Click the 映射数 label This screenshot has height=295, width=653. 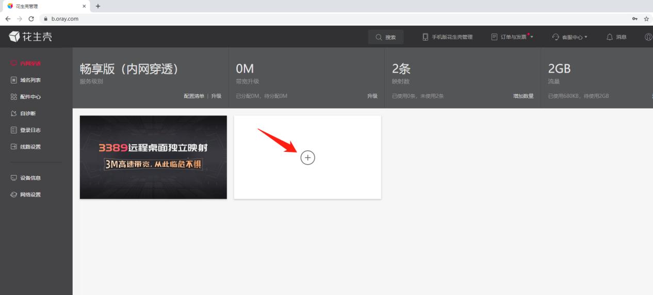pos(400,81)
